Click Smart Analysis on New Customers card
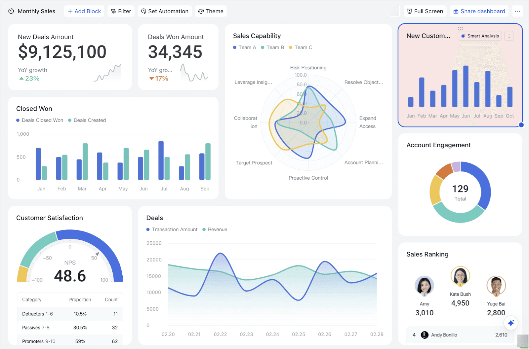Screen dimensions: 529x349 coord(480,36)
